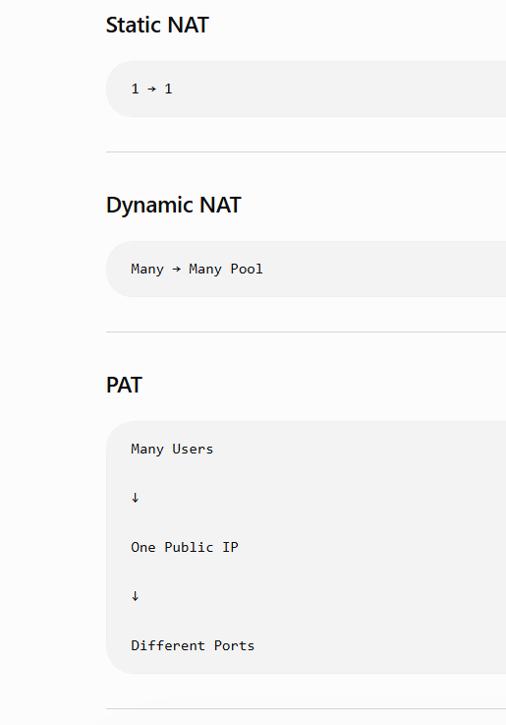
Task: Select the 'Many Users' line in PAT block
Action: tap(172, 450)
